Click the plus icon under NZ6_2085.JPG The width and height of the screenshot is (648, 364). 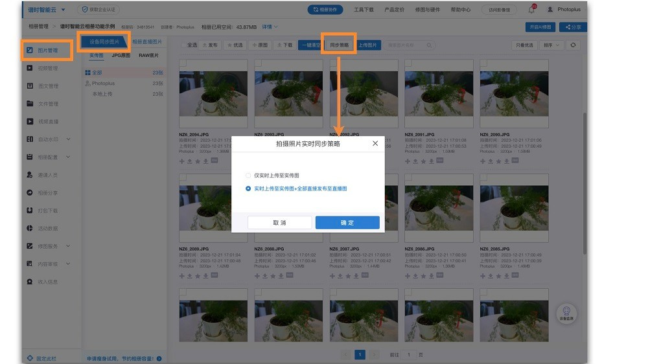(483, 276)
